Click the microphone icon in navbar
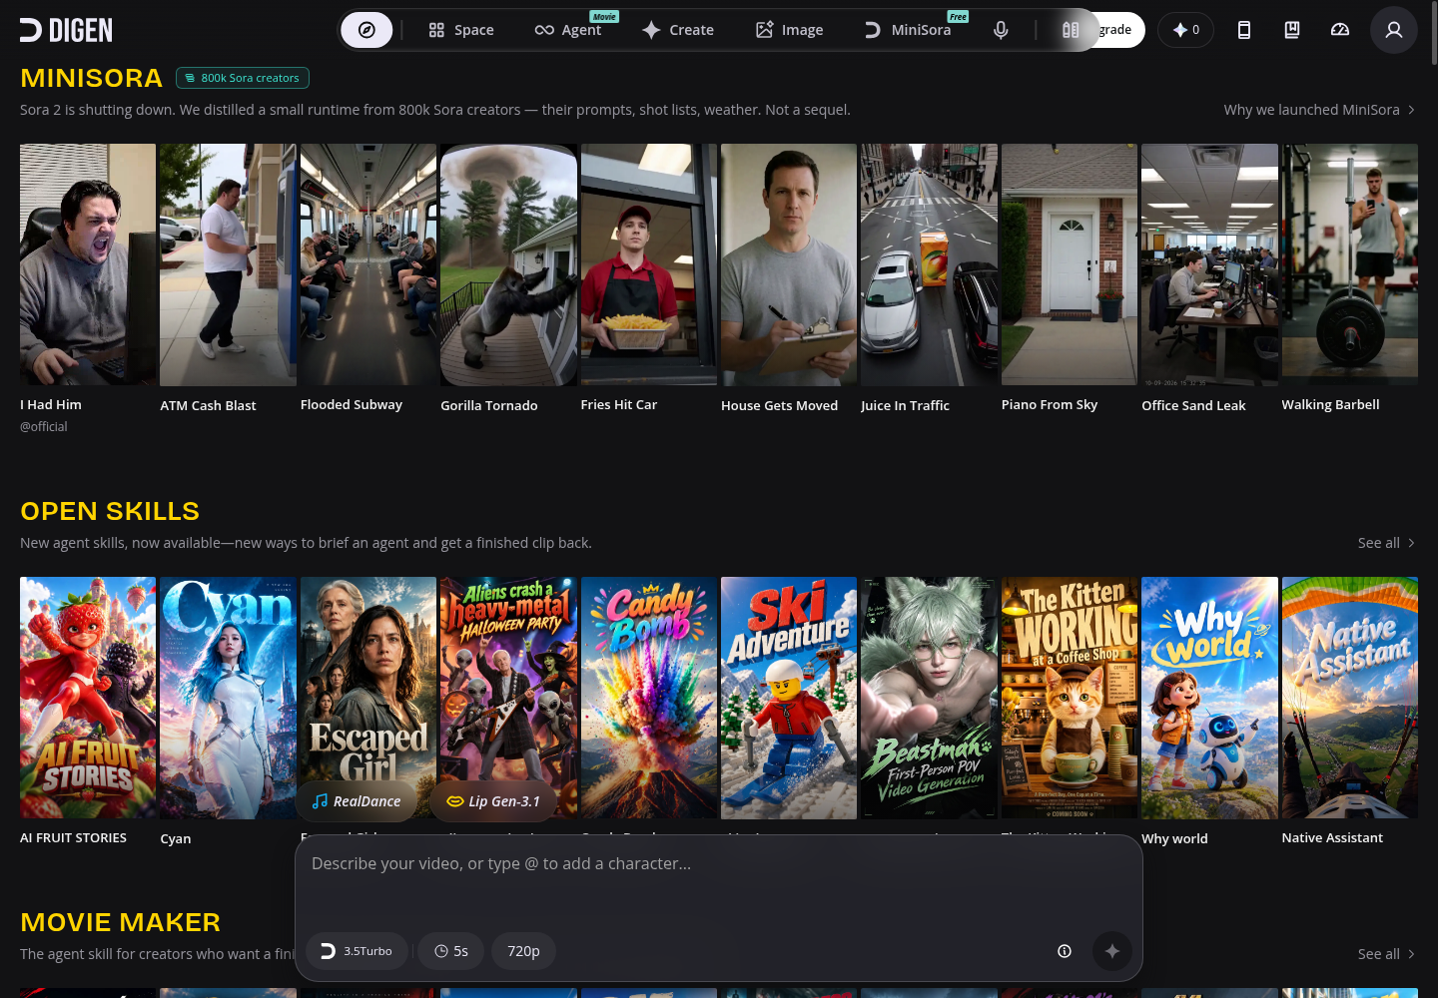The width and height of the screenshot is (1438, 998). click(1001, 30)
